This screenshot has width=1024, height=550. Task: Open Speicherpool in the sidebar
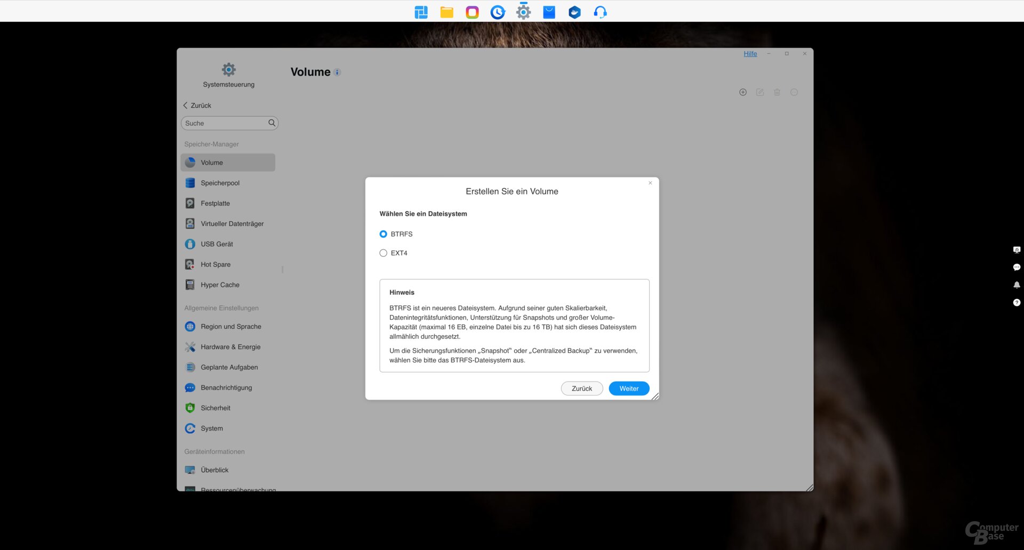(x=220, y=183)
